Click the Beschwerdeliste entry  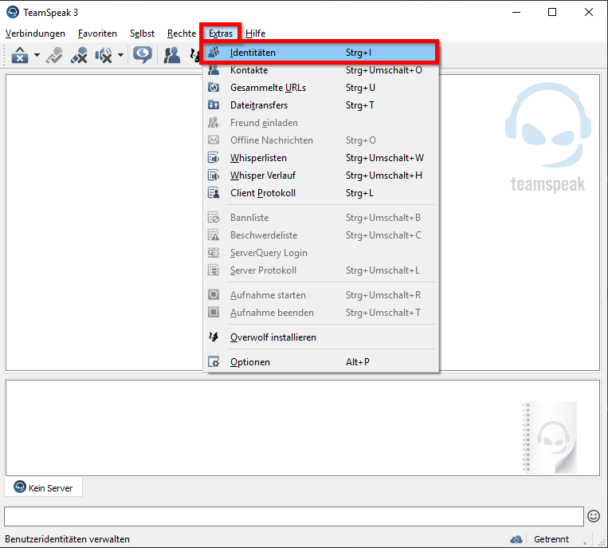[x=321, y=235]
